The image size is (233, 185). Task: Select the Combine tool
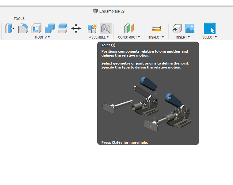50,28
